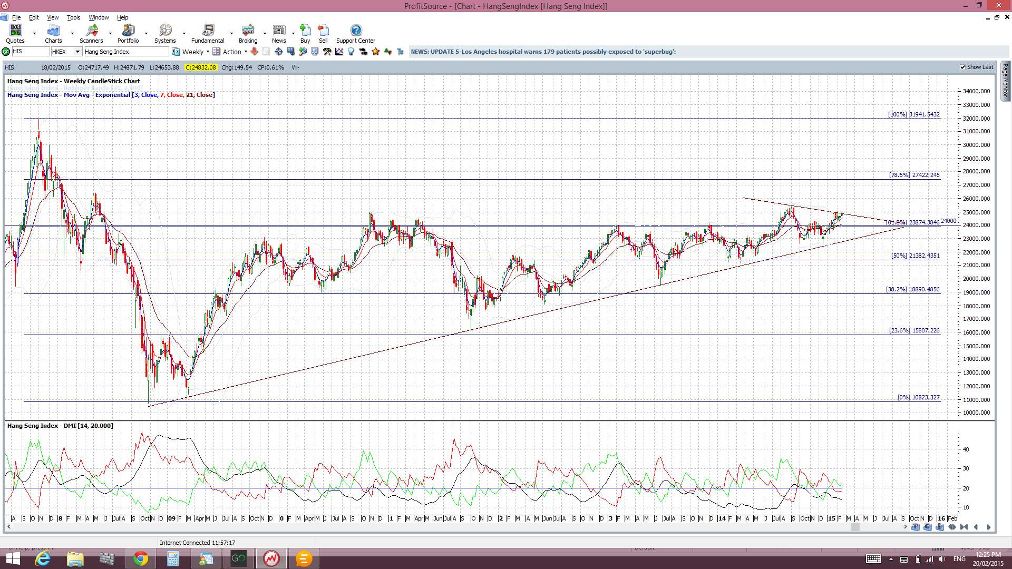The height and width of the screenshot is (569, 1012).
Task: Open the Systems tool
Action: point(165,34)
